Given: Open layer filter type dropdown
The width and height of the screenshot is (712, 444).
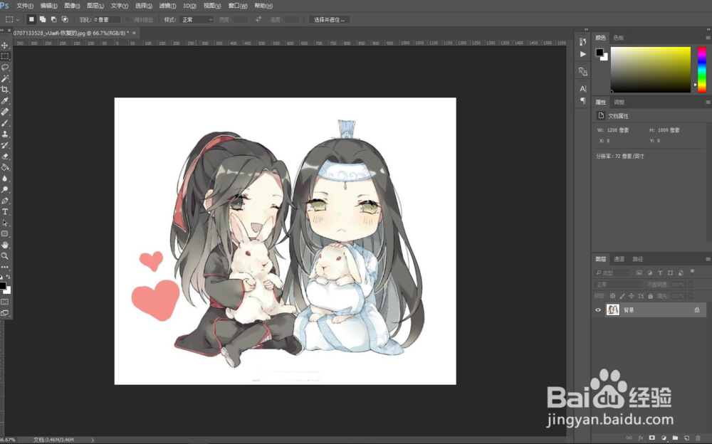Looking at the screenshot, I should click(x=612, y=273).
